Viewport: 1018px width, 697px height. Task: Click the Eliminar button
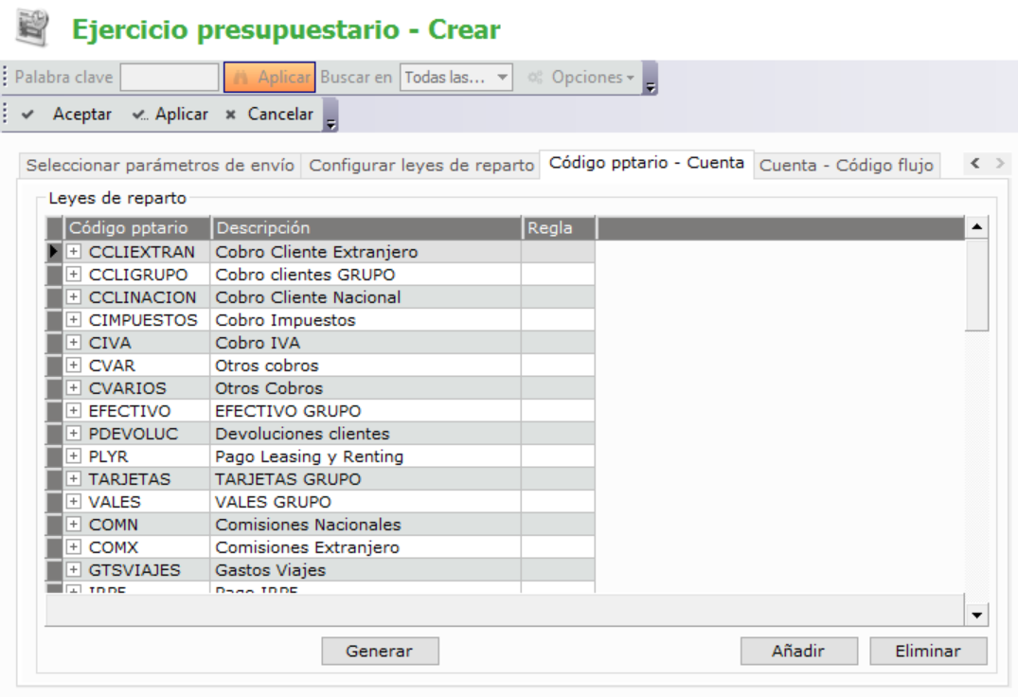pos(928,651)
